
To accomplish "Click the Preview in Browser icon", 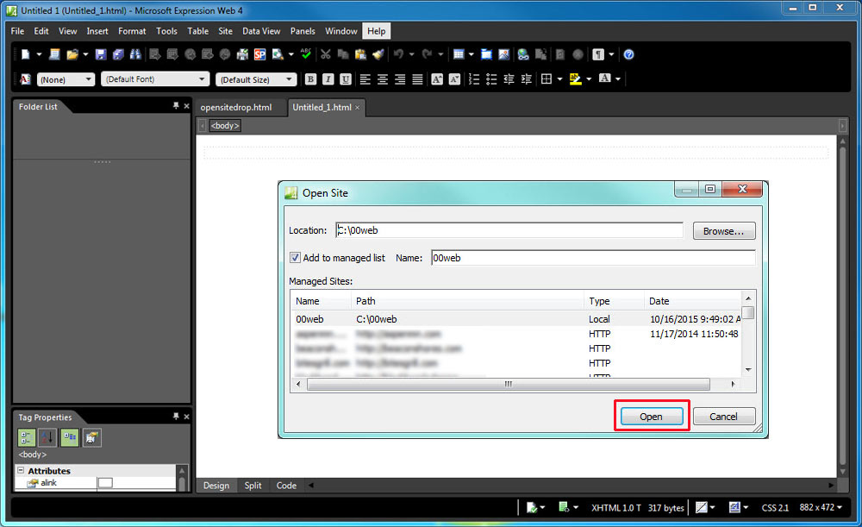I will pyautogui.click(x=278, y=54).
